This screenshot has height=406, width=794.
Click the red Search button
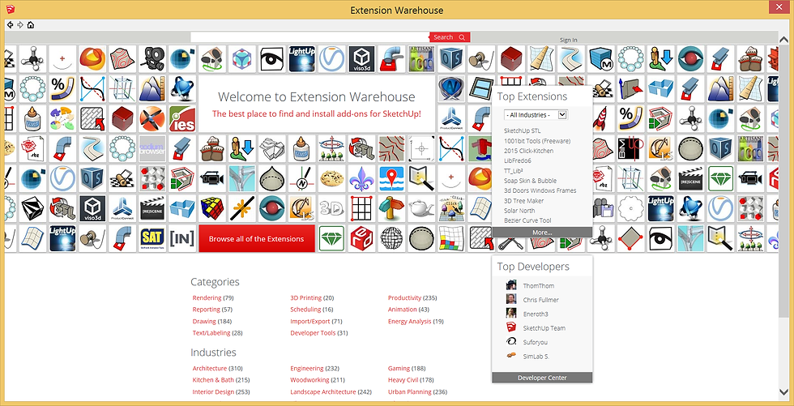(450, 37)
